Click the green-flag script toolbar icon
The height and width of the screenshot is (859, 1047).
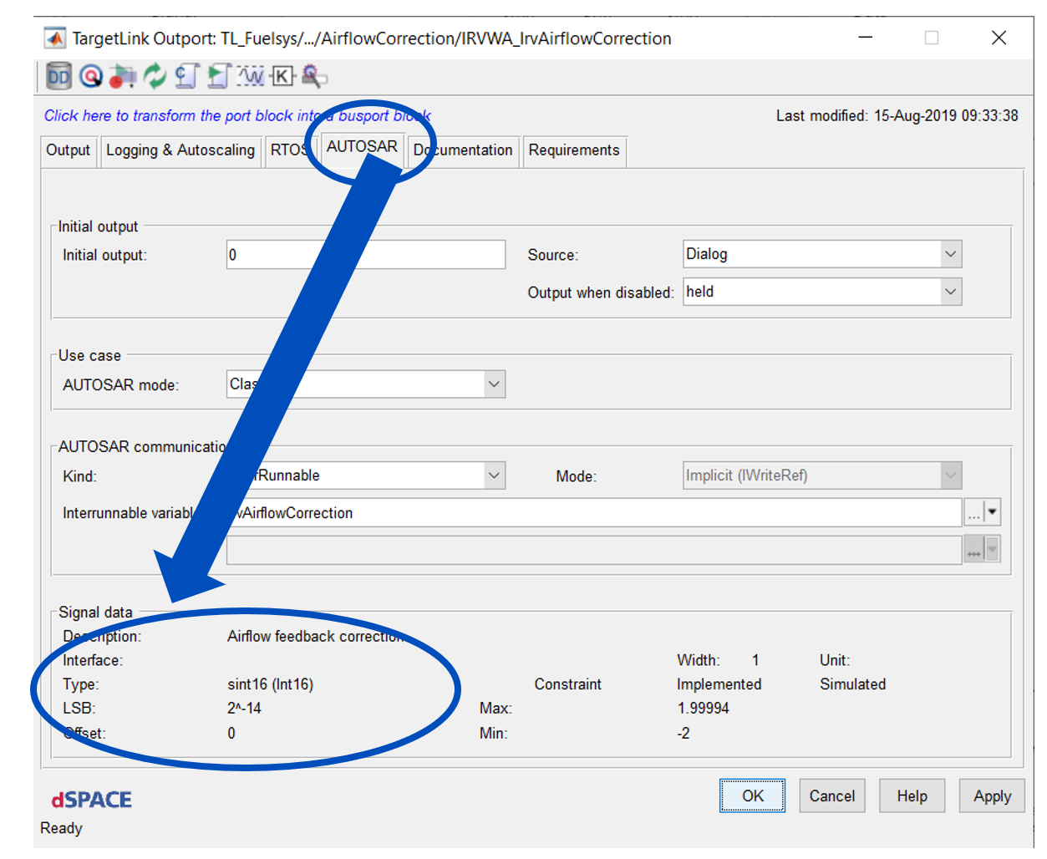coord(218,76)
